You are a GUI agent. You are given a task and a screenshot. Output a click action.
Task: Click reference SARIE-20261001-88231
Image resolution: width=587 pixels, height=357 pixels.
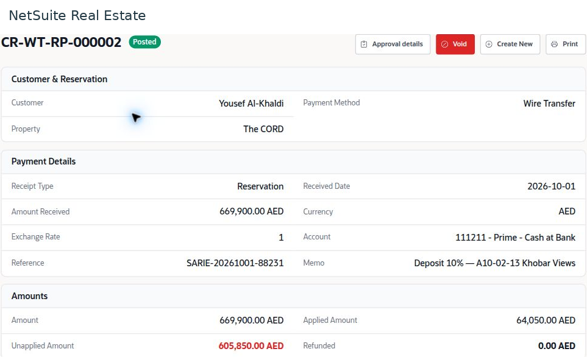tap(235, 263)
